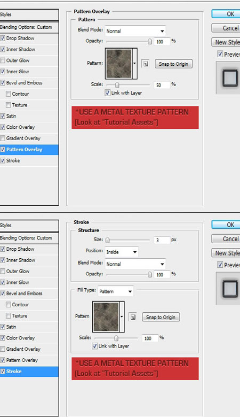Click Opacity value field in Pattern Overlay panel
Image resolution: width=240 pixels, height=417 pixels.
[162, 42]
